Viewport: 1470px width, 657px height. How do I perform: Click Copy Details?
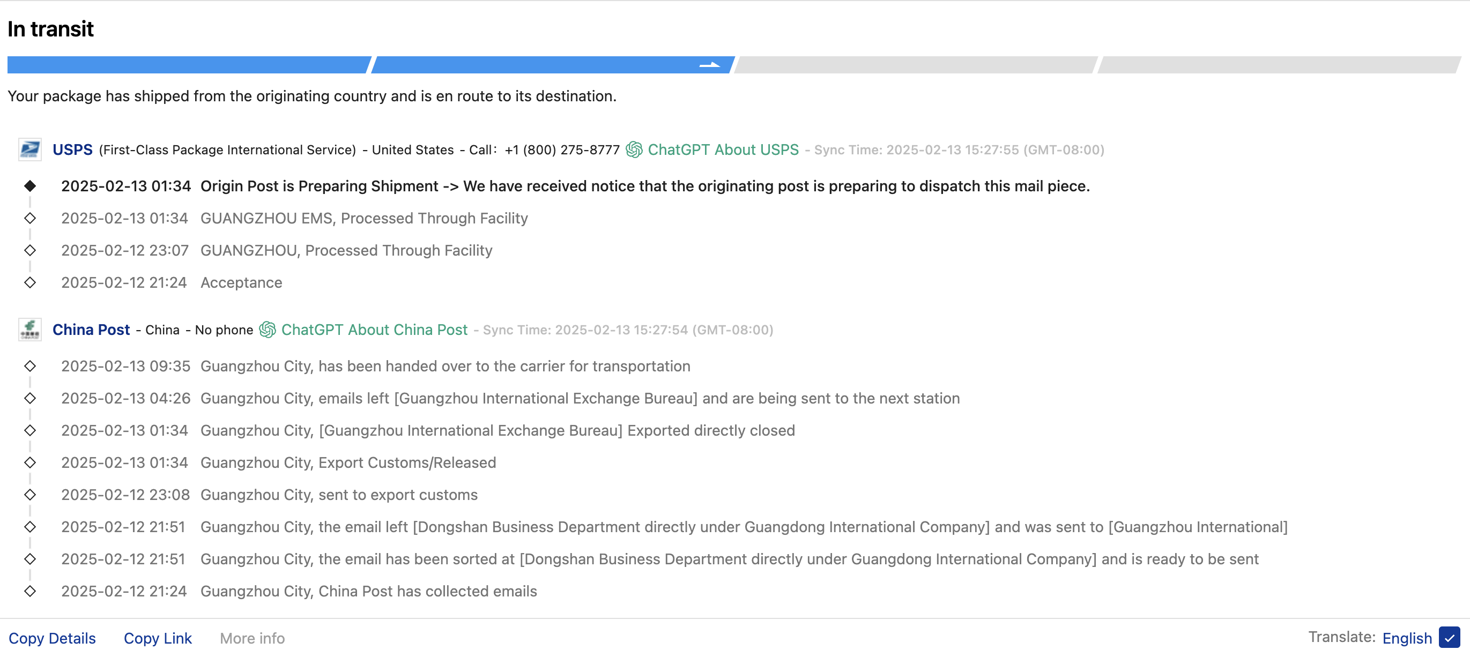[x=52, y=638]
